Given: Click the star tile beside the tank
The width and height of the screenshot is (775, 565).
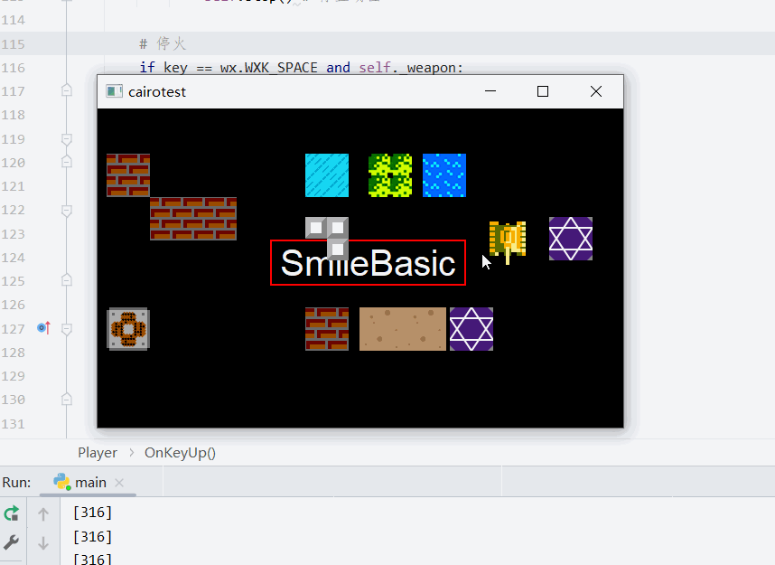Looking at the screenshot, I should click(x=571, y=239).
